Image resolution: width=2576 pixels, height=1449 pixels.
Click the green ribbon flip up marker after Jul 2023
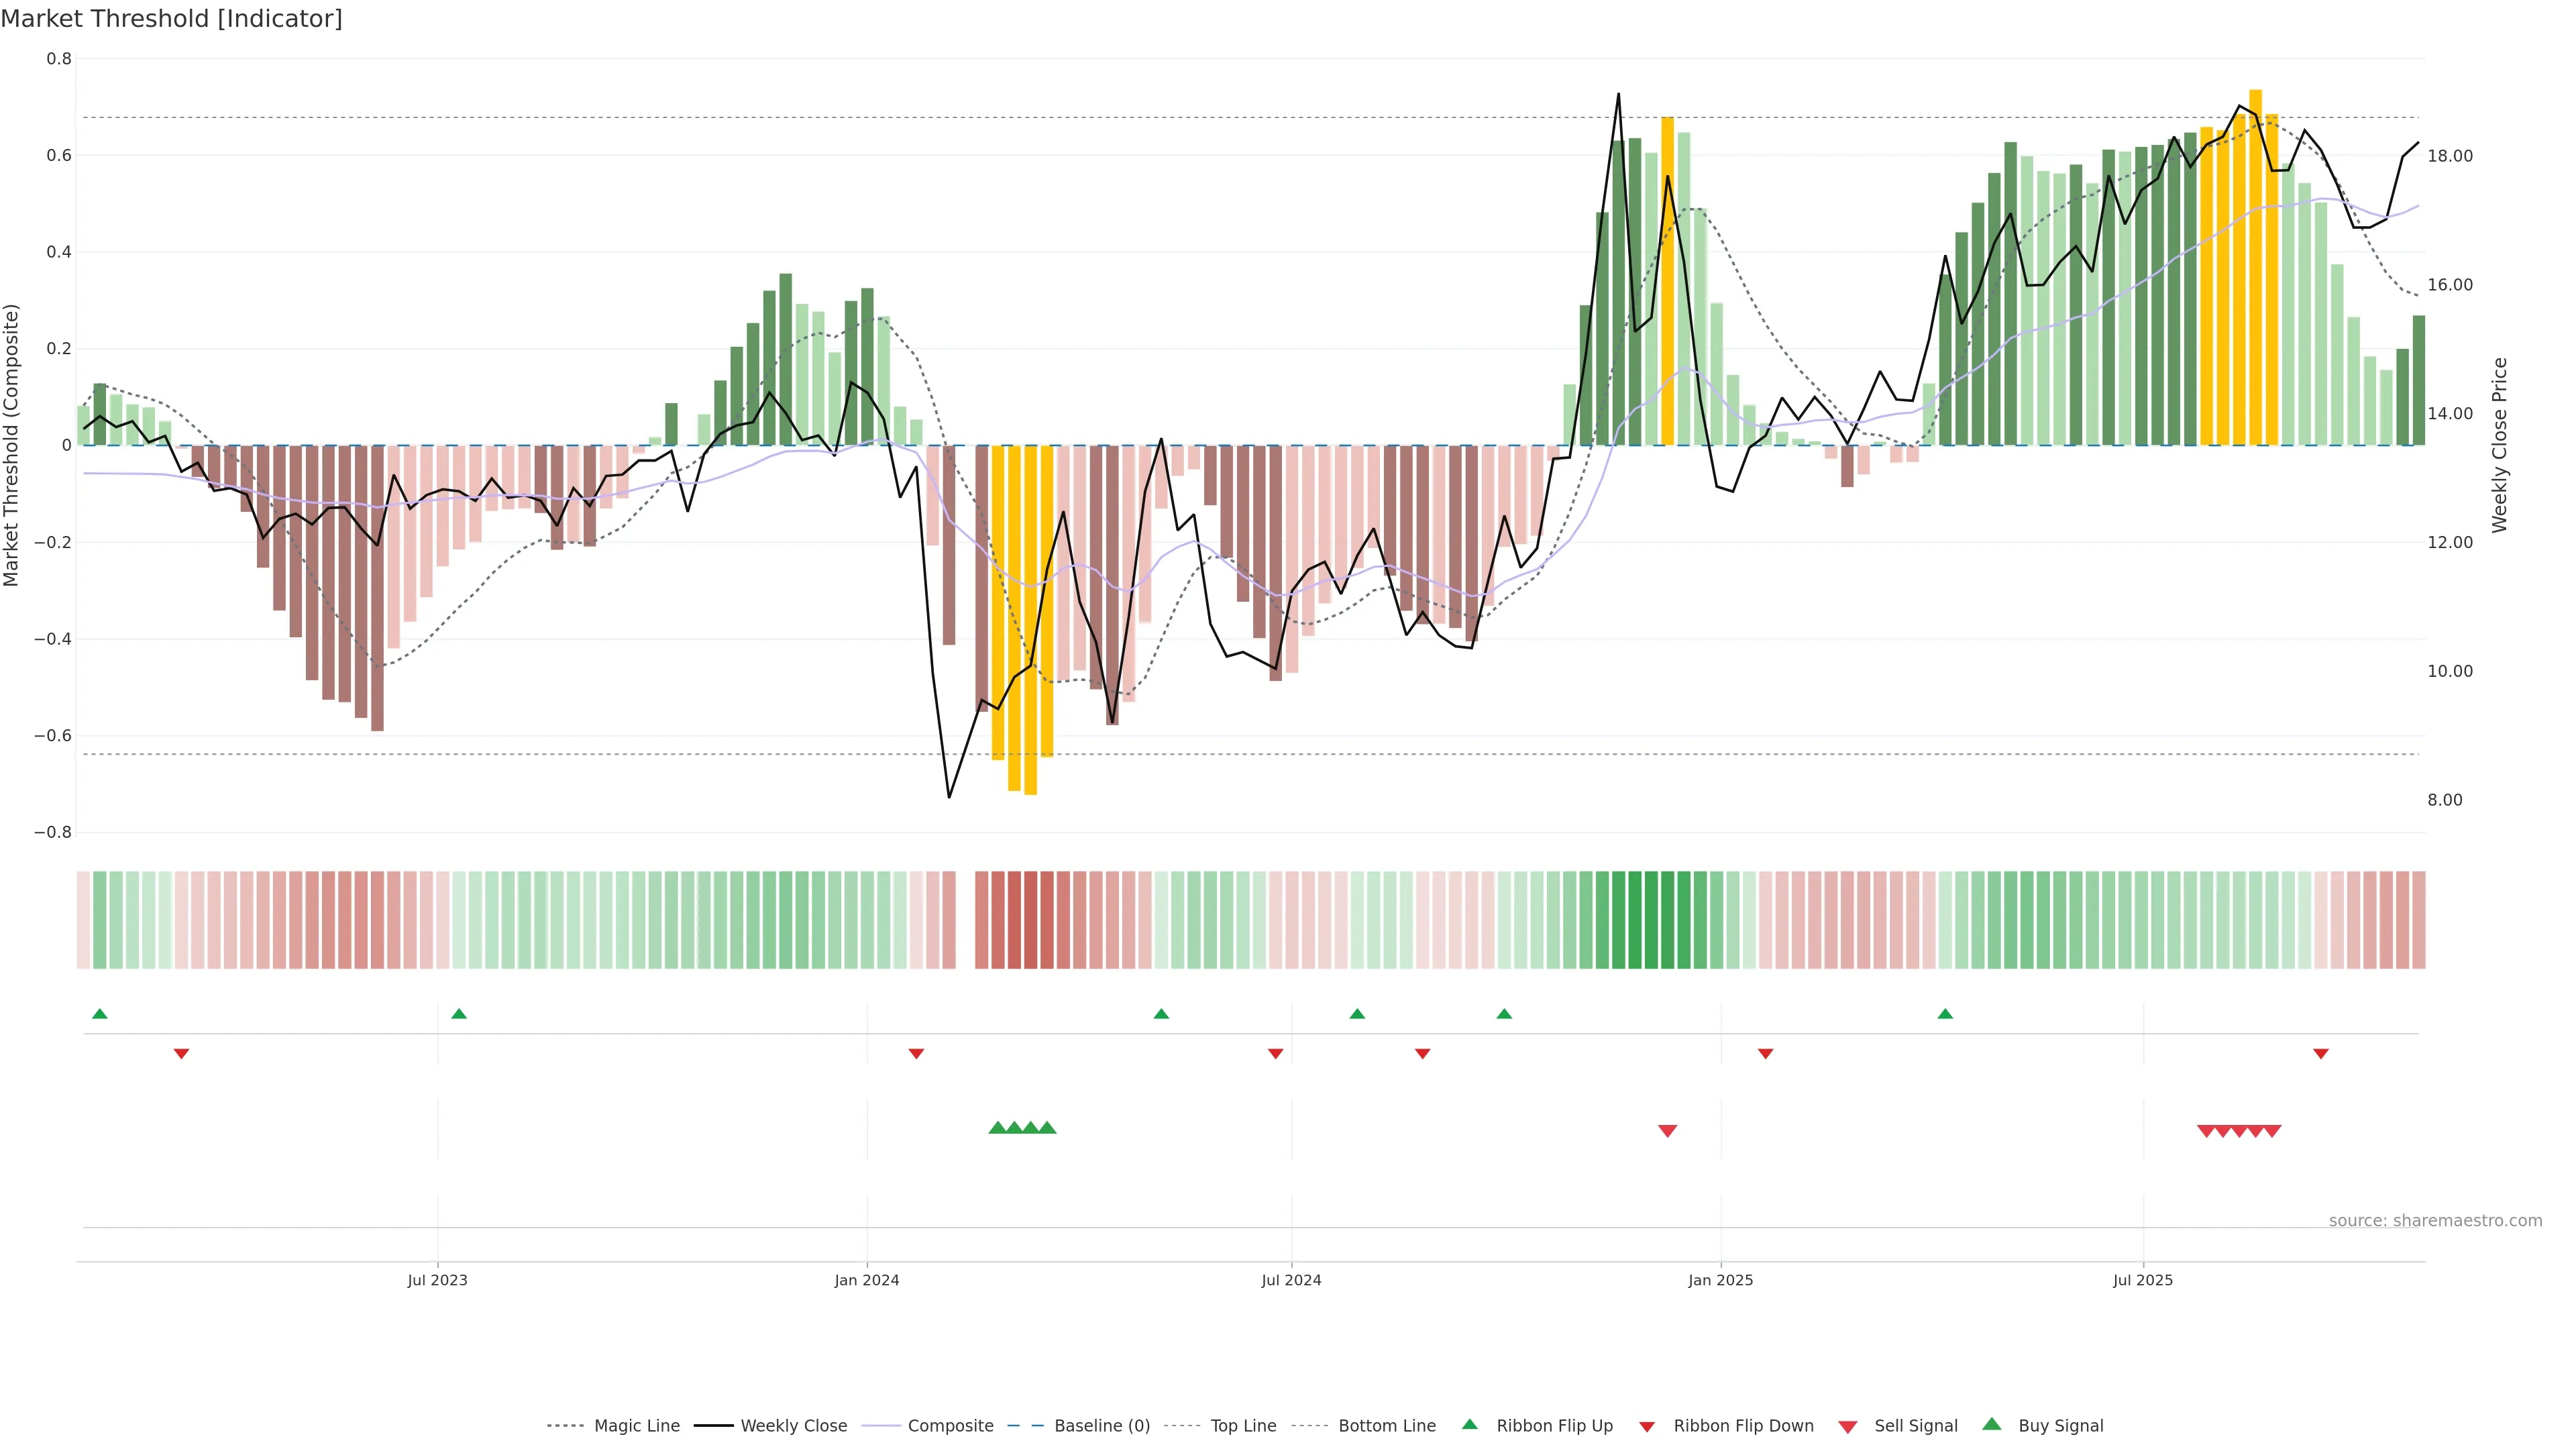click(459, 1014)
